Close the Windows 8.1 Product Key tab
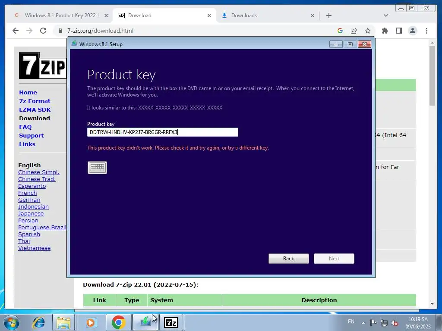The image size is (442, 331). pos(106,16)
